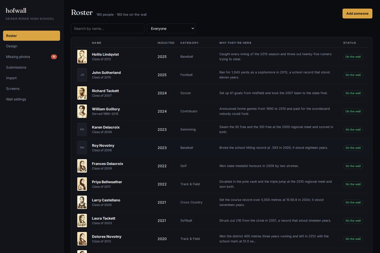Click Hollis Lindqvist's On the wall status
380x253 pixels.
point(353,57)
